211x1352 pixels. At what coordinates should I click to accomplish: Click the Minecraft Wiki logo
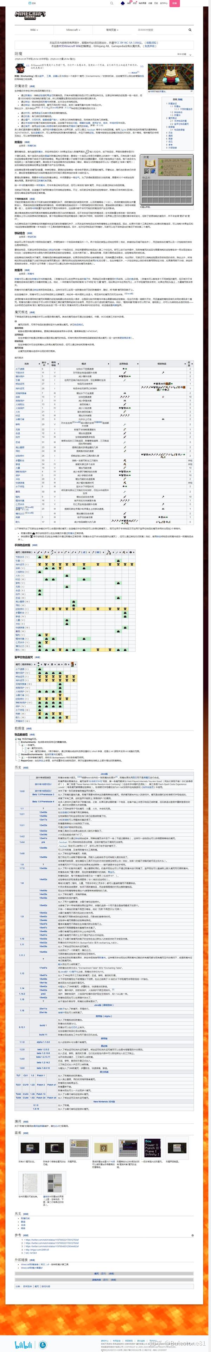(x=30, y=15)
